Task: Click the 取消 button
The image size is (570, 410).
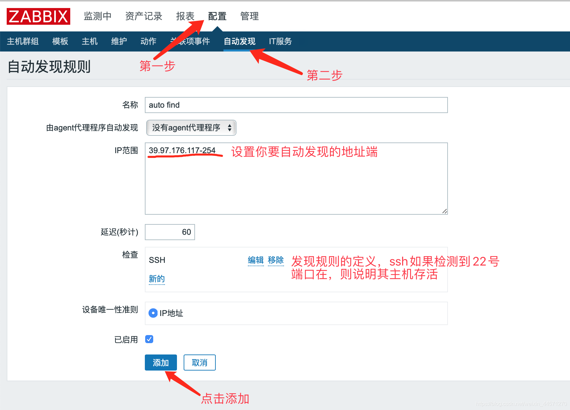Action: point(200,363)
